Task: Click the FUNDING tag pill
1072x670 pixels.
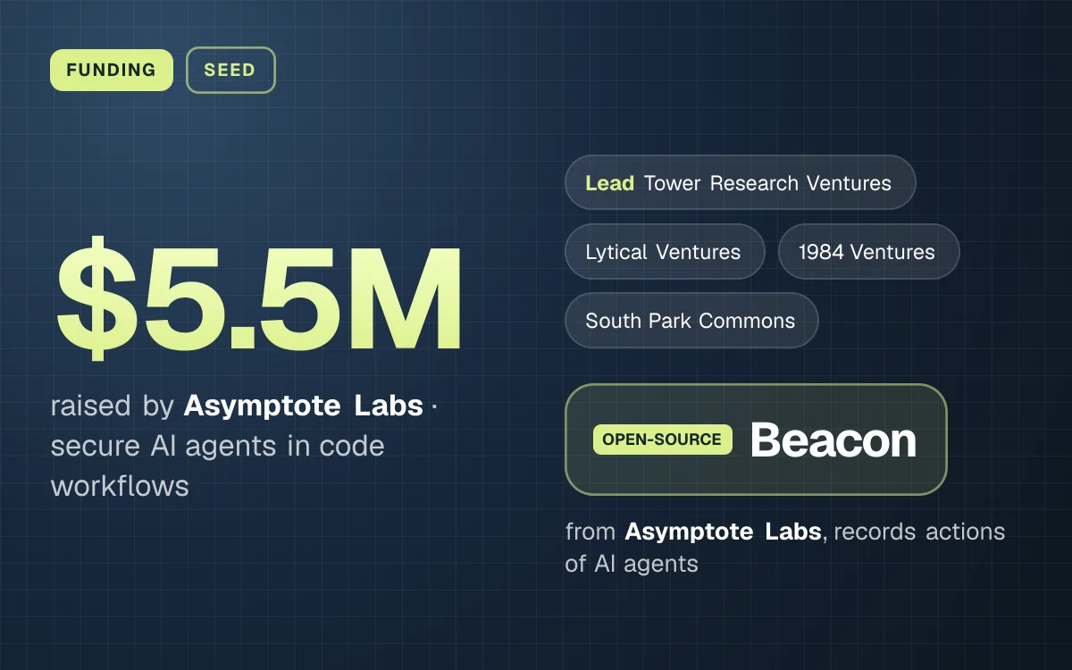Action: click(112, 70)
